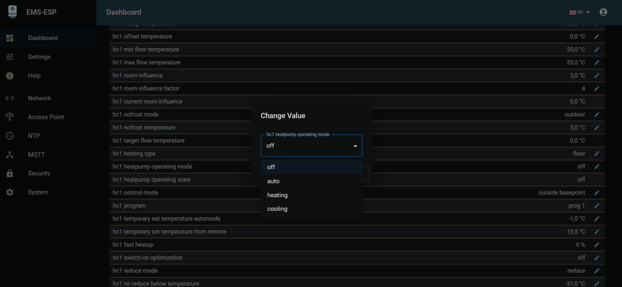Click pencil icon for hc1 room influence 2,0 °C
The height and width of the screenshot is (287, 622).
coord(596,75)
